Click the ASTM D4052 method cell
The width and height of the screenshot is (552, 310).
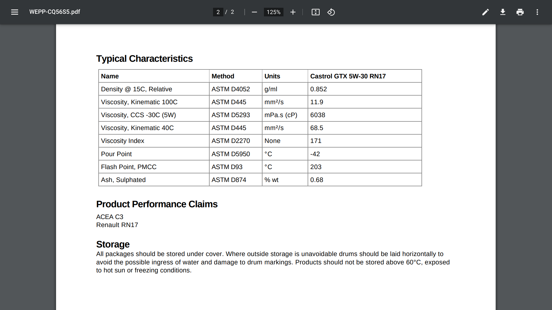[x=231, y=89]
